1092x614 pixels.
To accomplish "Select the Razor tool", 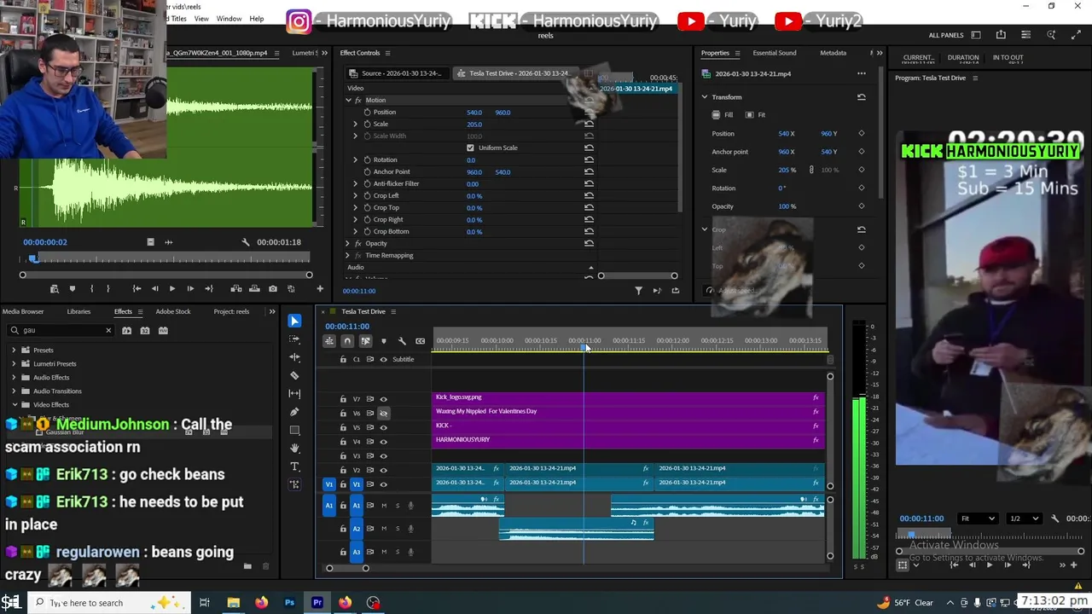I will (x=294, y=375).
